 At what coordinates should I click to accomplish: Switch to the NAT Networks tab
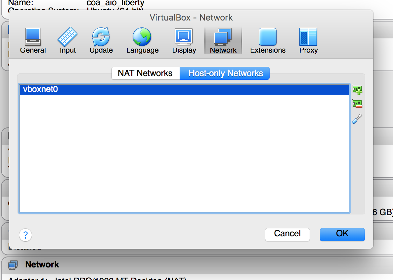145,73
